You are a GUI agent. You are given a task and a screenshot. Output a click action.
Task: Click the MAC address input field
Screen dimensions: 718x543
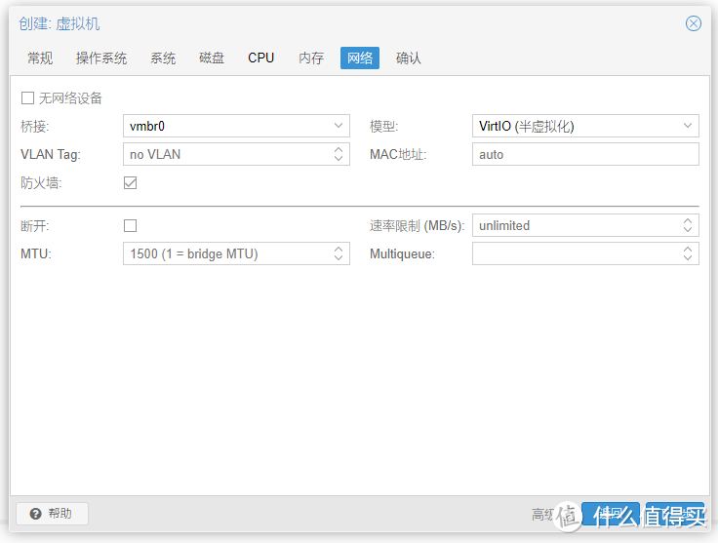[x=585, y=154]
